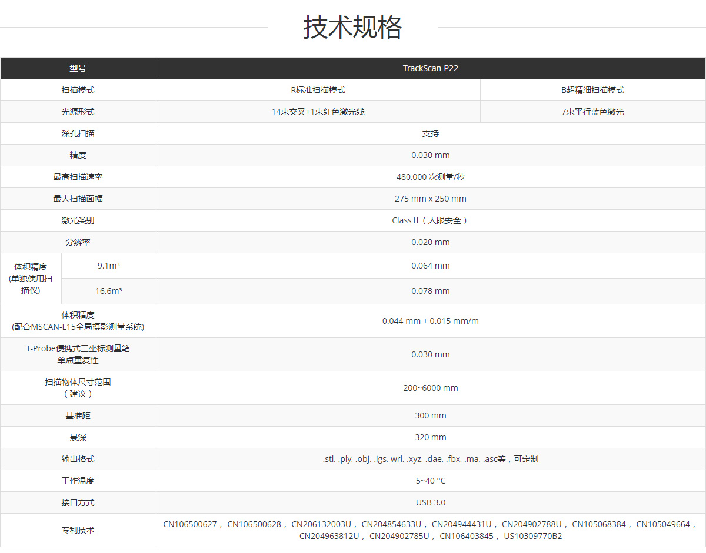Select the 14束交叉+1束红色激光线 spec value
This screenshot has width=706, height=553.
pos(318,111)
